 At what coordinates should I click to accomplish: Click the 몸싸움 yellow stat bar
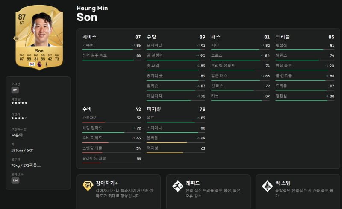tap(176, 142)
